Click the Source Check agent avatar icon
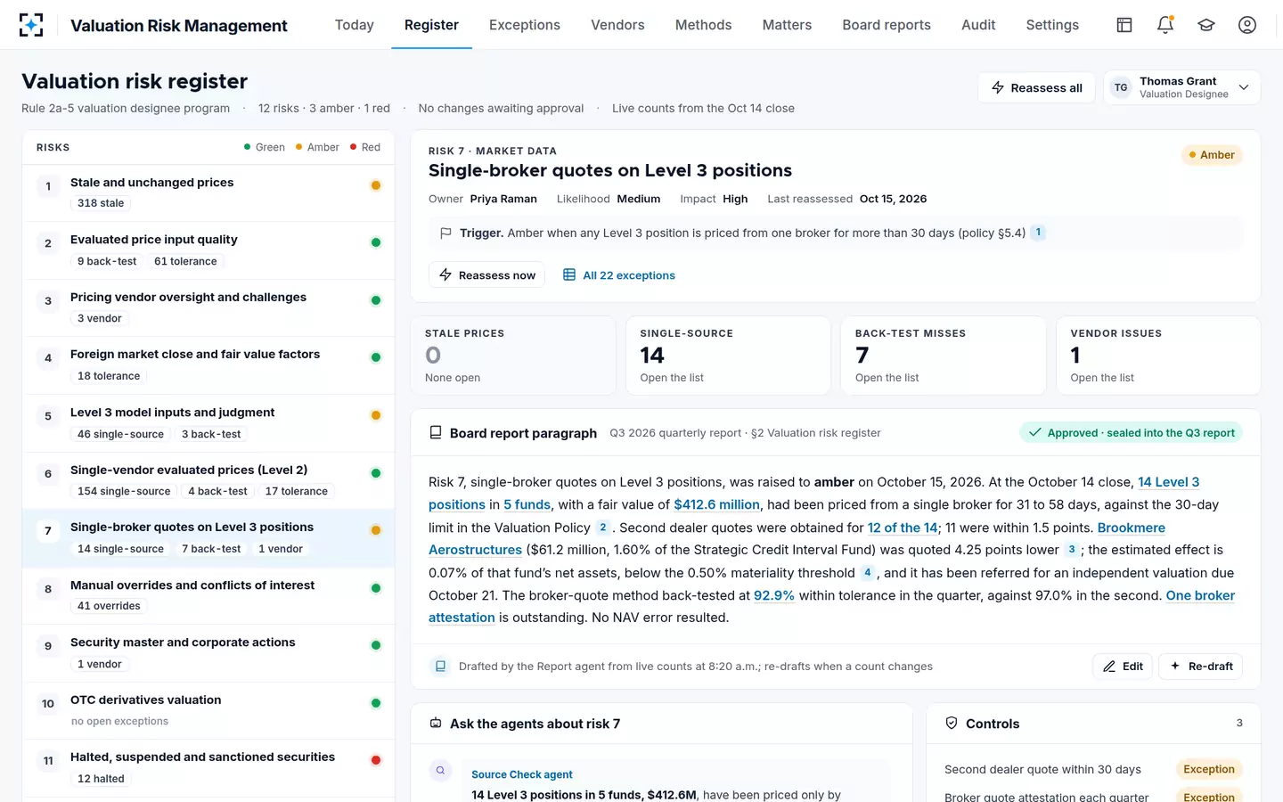The image size is (1283, 802). [x=440, y=771]
